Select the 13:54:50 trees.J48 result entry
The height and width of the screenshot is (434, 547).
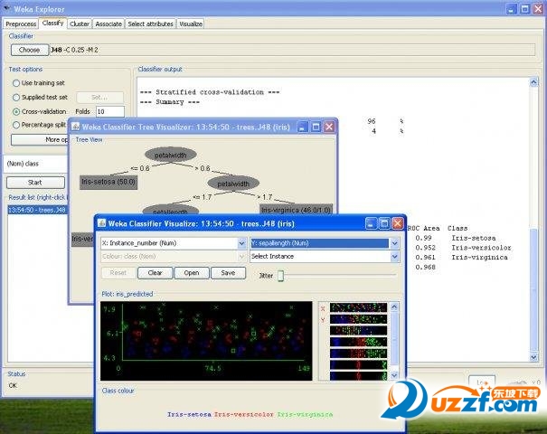coord(37,210)
